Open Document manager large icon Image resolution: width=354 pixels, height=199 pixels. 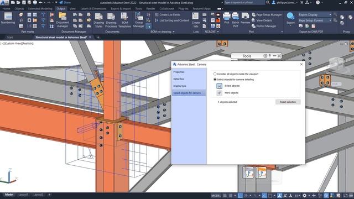click(63, 20)
